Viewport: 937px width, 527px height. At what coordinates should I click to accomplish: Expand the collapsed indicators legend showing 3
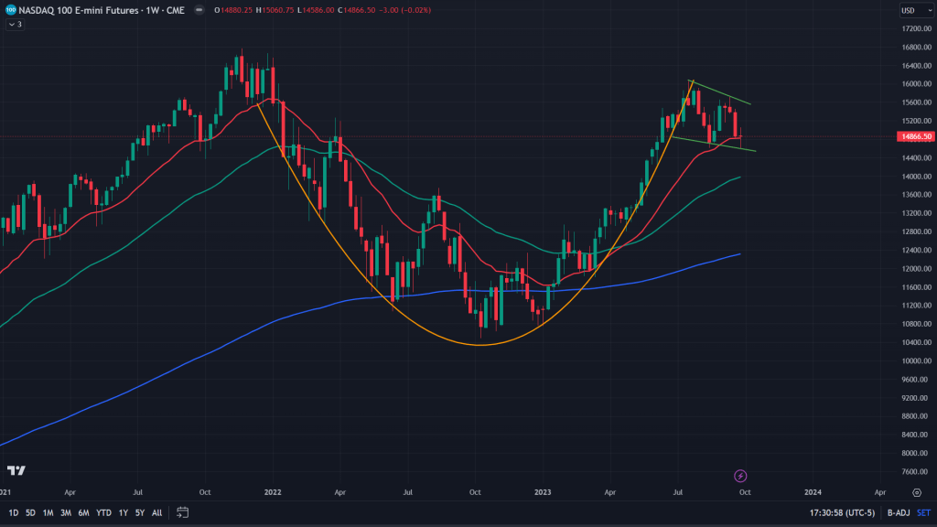tap(15, 24)
